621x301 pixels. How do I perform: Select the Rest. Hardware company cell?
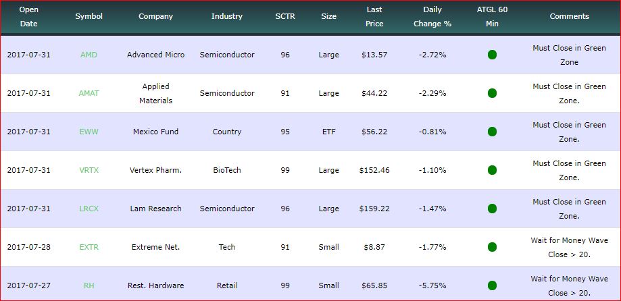point(155,285)
